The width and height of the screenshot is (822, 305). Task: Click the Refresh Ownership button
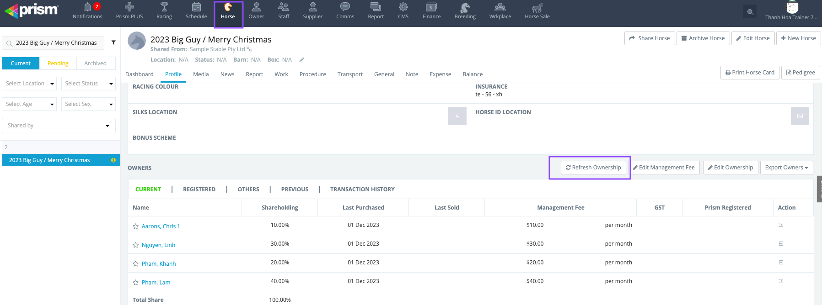pyautogui.click(x=593, y=168)
